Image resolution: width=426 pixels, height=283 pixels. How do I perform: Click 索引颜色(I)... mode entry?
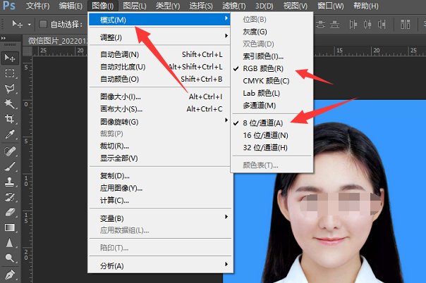[272, 56]
